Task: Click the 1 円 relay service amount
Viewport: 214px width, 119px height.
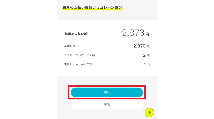Action: (146, 65)
